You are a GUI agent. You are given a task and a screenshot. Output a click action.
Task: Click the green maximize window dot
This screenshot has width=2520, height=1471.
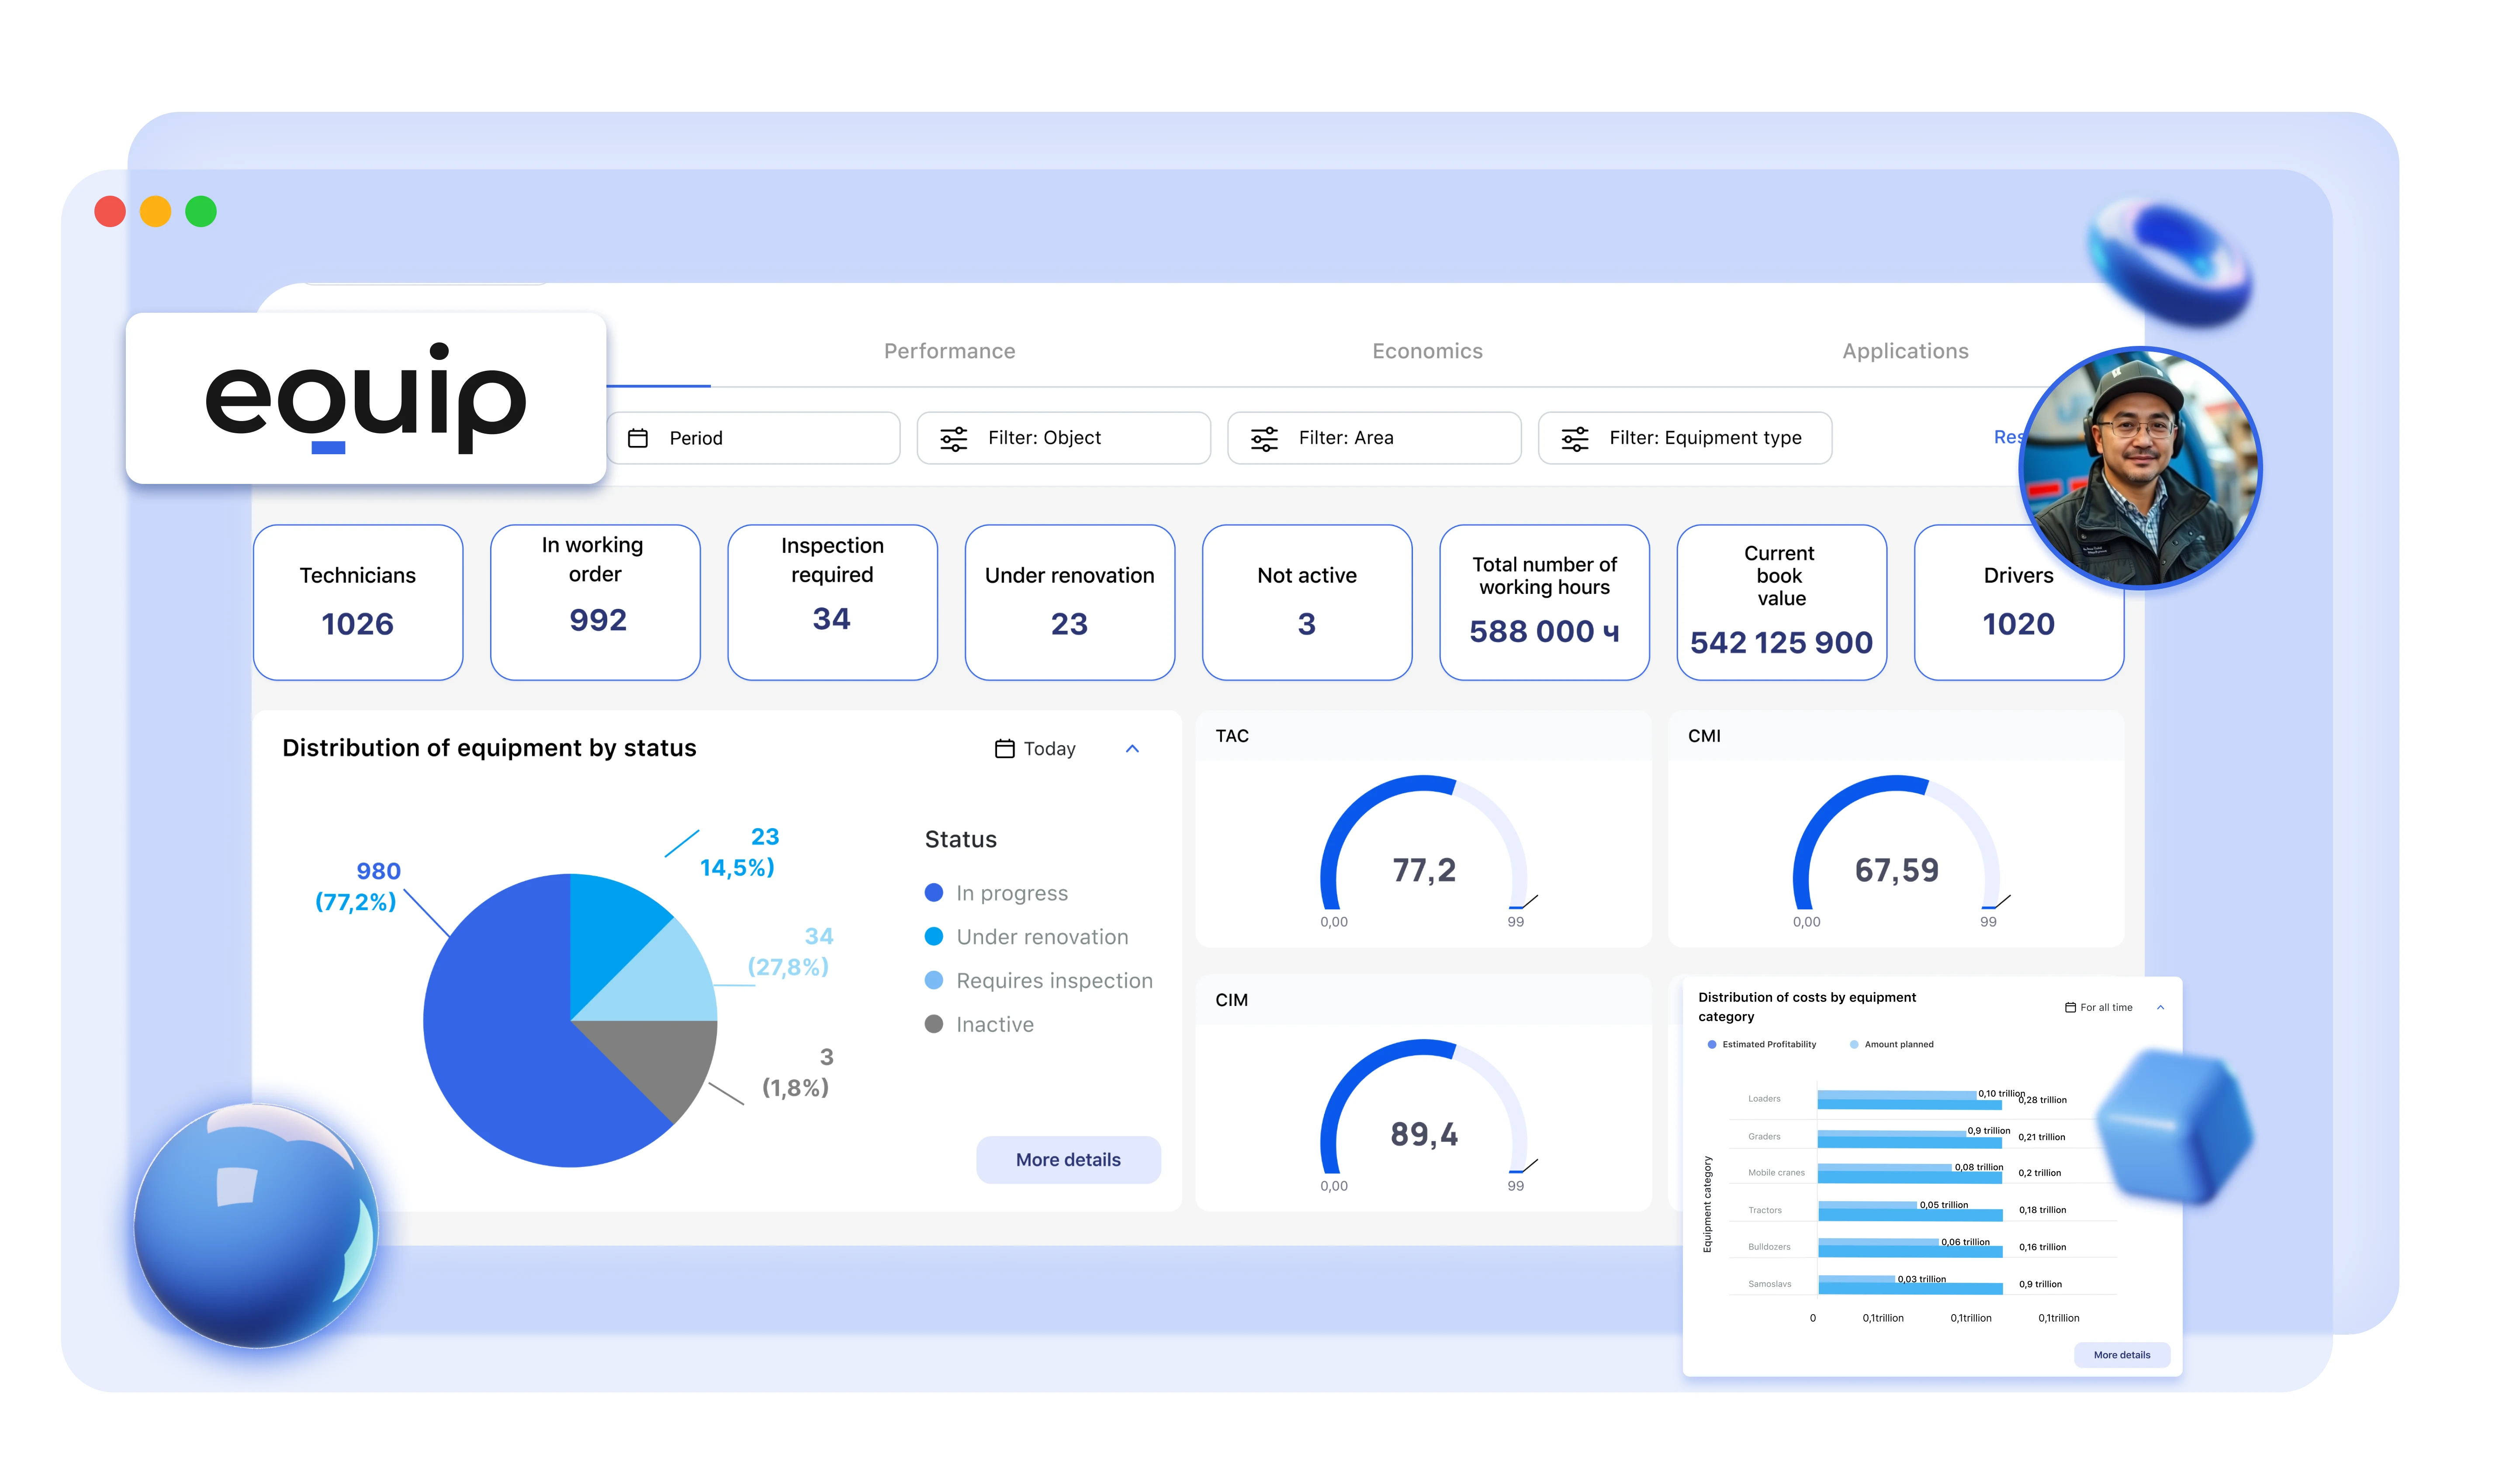201,212
